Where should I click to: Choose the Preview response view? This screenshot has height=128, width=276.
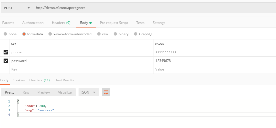[44, 92]
